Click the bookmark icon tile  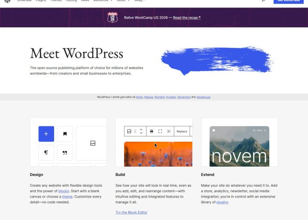65,134
